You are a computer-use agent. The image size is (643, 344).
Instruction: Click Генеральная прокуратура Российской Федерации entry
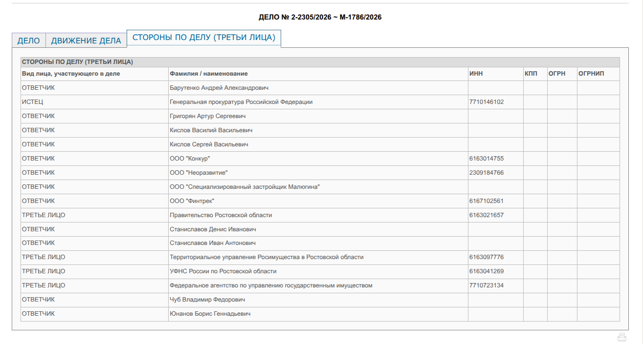point(241,102)
